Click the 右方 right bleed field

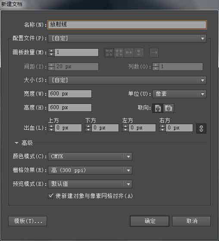click(179, 128)
